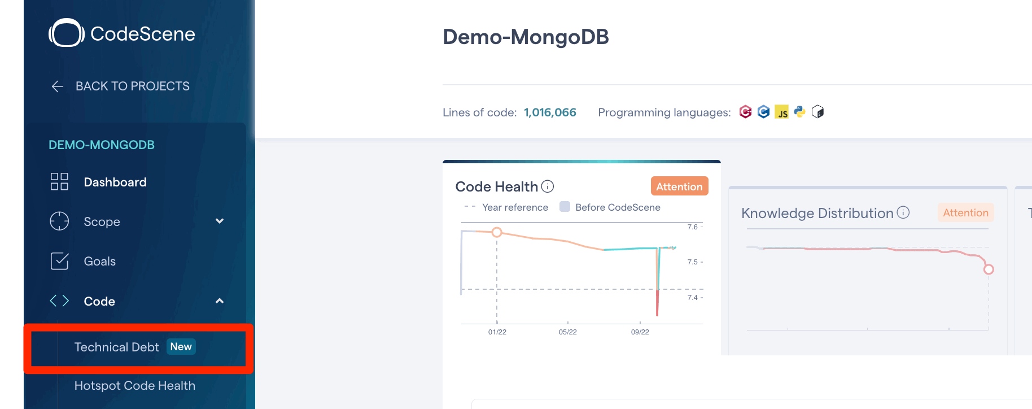Toggle the Before CodeScene legend swatch
Viewport: 1032px width, 409px height.
(565, 207)
